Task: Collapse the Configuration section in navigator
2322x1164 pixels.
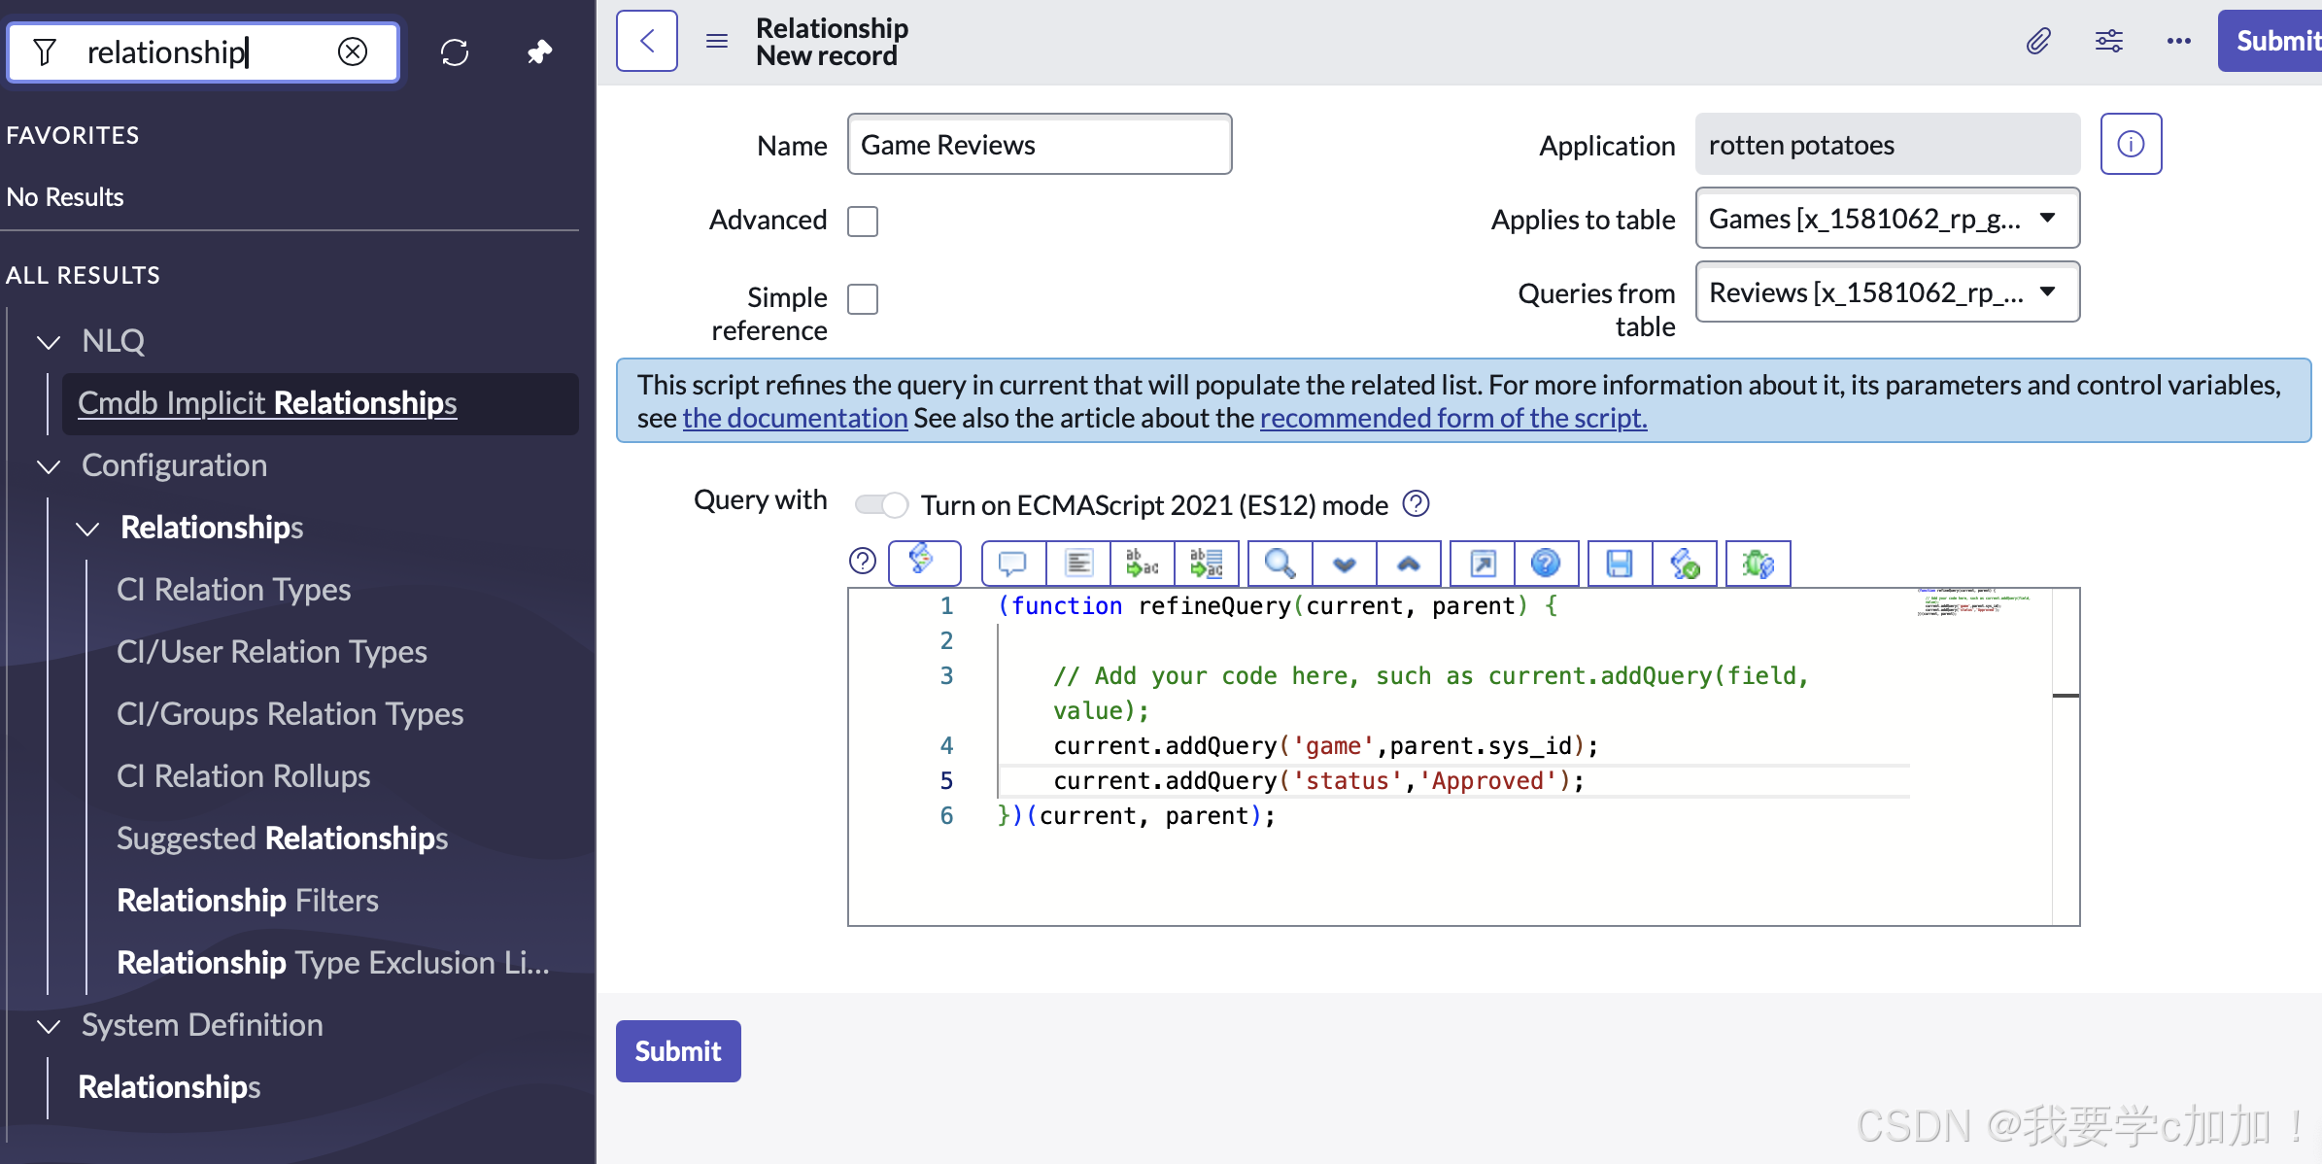Action: coord(49,466)
